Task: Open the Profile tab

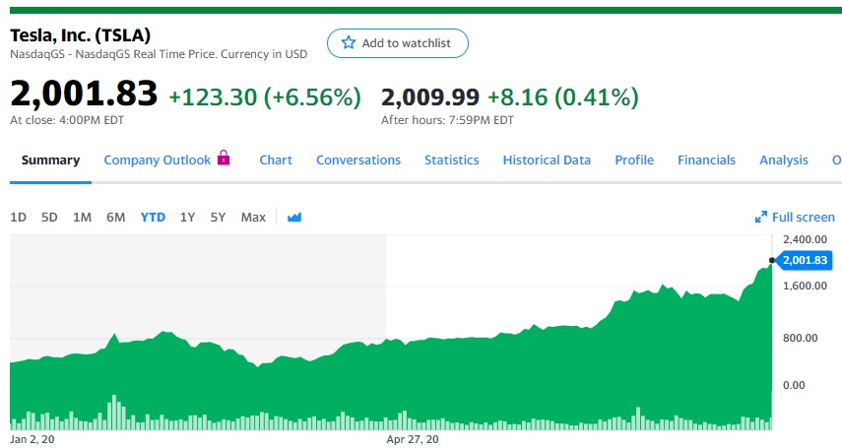Action: click(634, 160)
